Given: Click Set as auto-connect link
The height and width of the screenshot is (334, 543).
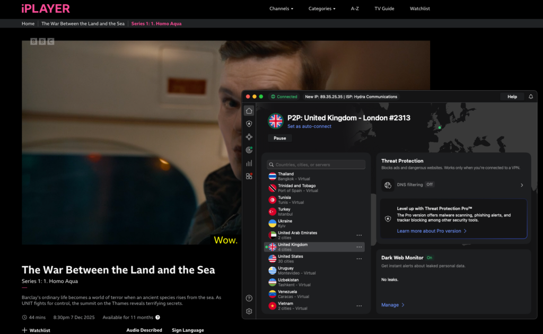Looking at the screenshot, I should click(309, 126).
